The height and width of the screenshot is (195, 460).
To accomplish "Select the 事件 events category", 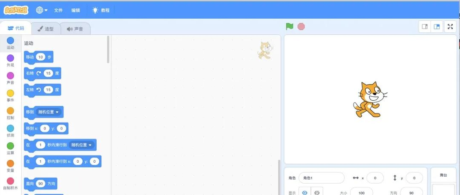I will (x=10, y=96).
